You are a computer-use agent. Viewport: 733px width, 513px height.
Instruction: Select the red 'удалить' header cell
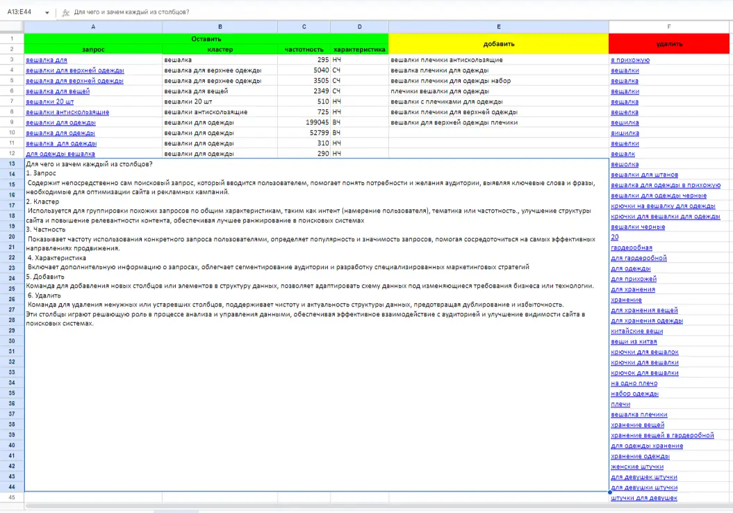coord(669,44)
